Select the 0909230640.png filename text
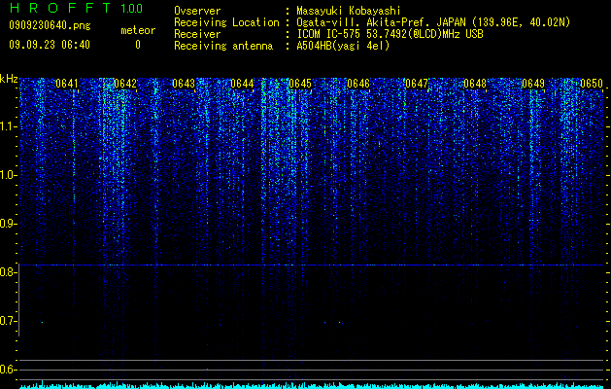The image size is (611, 389). tap(50, 25)
